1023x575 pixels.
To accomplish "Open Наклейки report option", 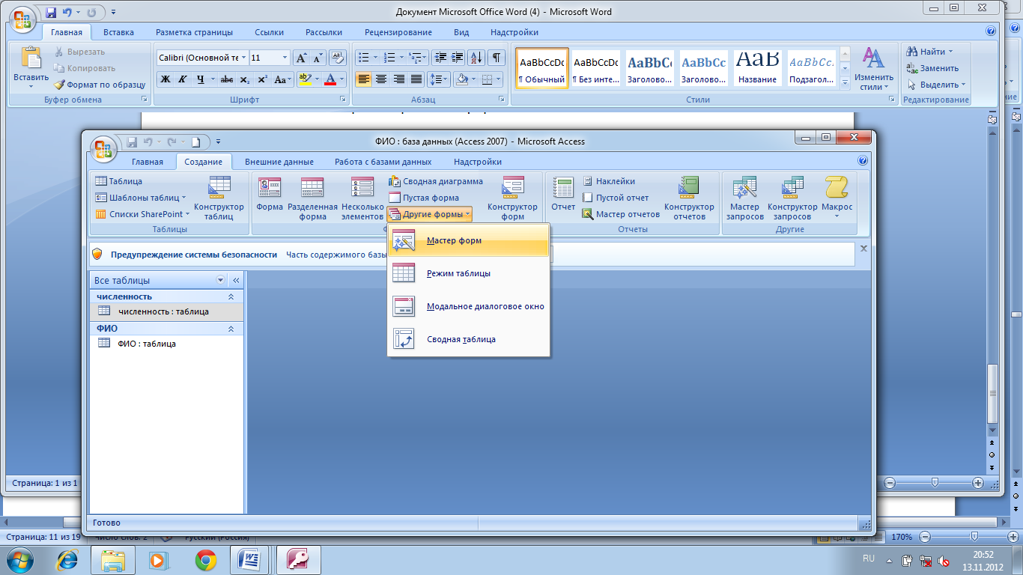I will [609, 181].
